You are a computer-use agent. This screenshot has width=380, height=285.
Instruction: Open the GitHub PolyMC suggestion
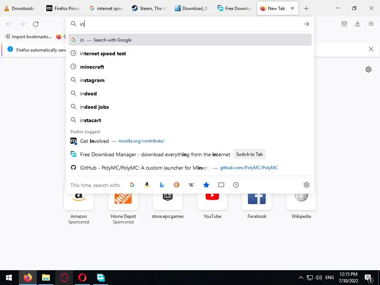pyautogui.click(x=190, y=168)
